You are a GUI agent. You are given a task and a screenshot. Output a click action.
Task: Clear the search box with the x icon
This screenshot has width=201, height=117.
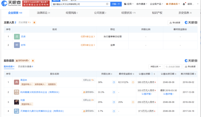(x=107, y=4)
